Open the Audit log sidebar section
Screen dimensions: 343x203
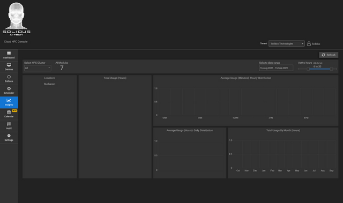[x=9, y=126]
